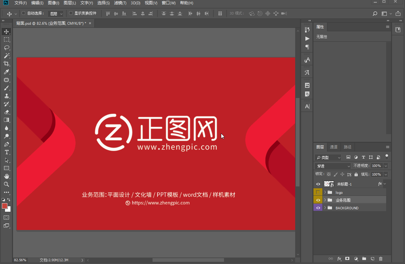Select the Zoom tool
Viewport: 405px width, 264px height.
6,184
